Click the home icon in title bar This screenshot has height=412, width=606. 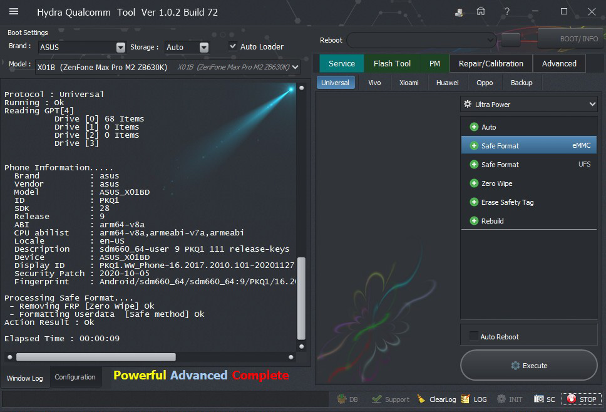(x=481, y=12)
